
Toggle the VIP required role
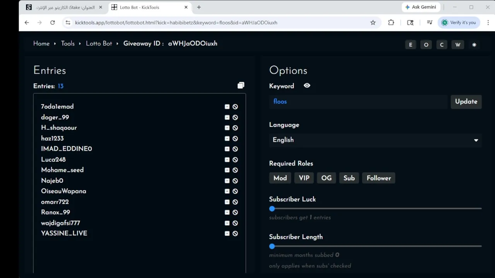[304, 178]
